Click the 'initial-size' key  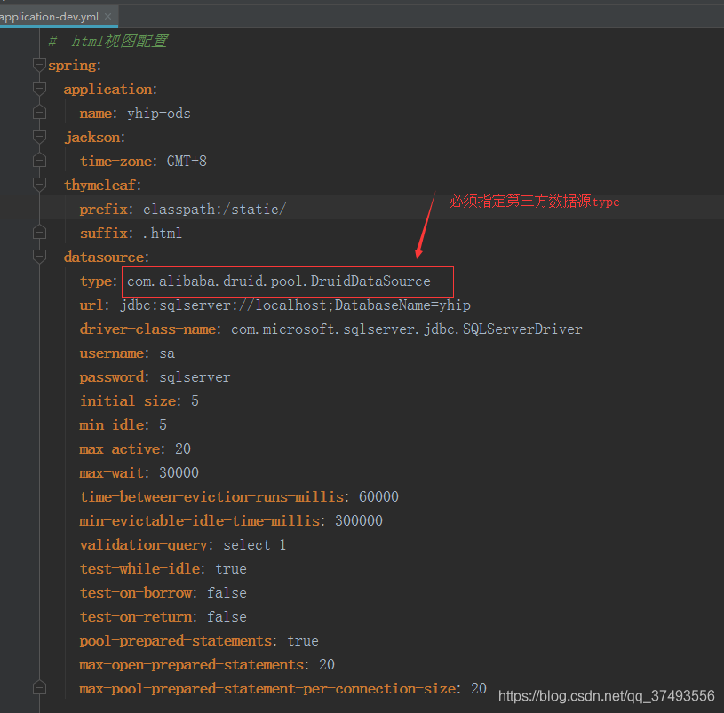[128, 401]
